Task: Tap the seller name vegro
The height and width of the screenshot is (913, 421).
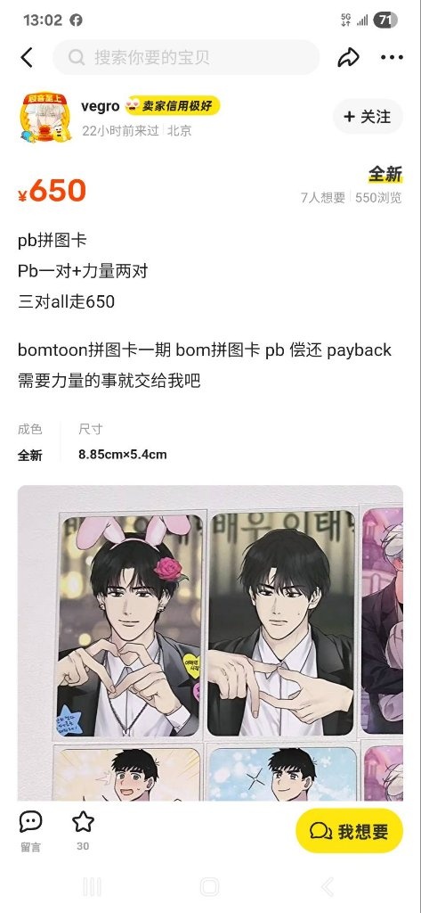Action: (100, 106)
